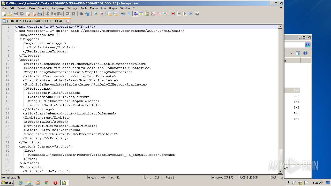This screenshot has height=186, width=331.
Task: Open Google Chrome from the taskbar
Action: (47, 183)
